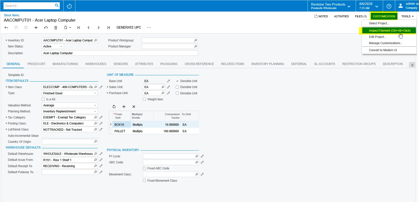Check the Weight Item checkbox

tap(144, 99)
